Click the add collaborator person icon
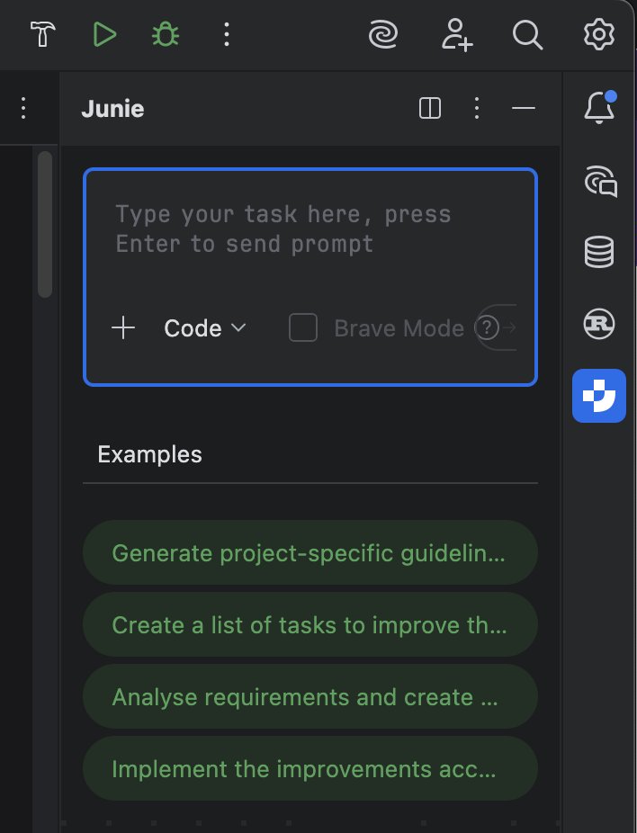 456,34
